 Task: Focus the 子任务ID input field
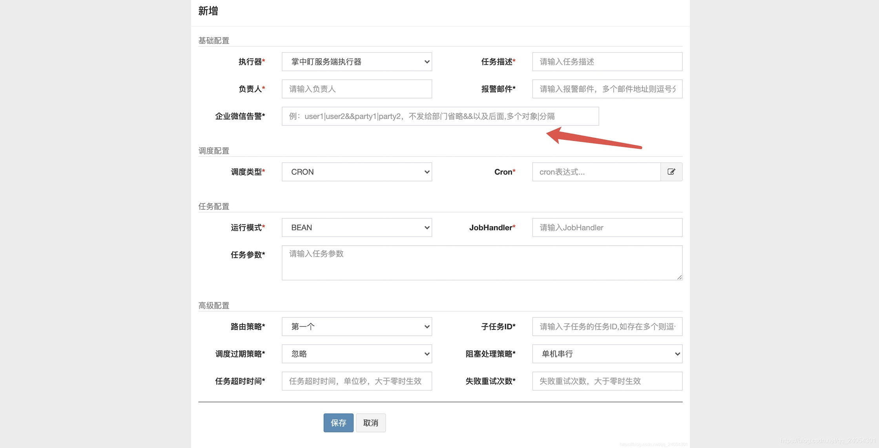pyautogui.click(x=607, y=326)
